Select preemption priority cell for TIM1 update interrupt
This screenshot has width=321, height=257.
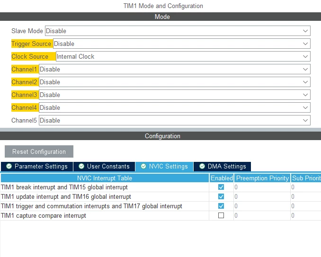coord(262,196)
